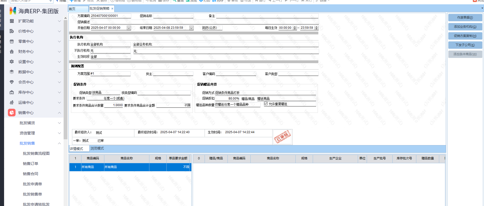Expand 价格中心 chevron

pyautogui.click(x=59, y=31)
